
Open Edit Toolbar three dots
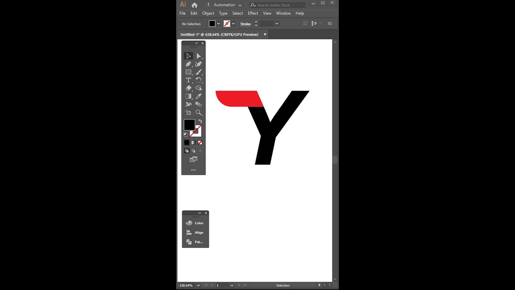coord(194,170)
